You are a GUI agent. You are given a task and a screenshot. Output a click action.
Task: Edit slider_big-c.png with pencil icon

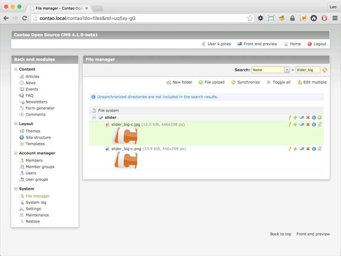click(290, 149)
